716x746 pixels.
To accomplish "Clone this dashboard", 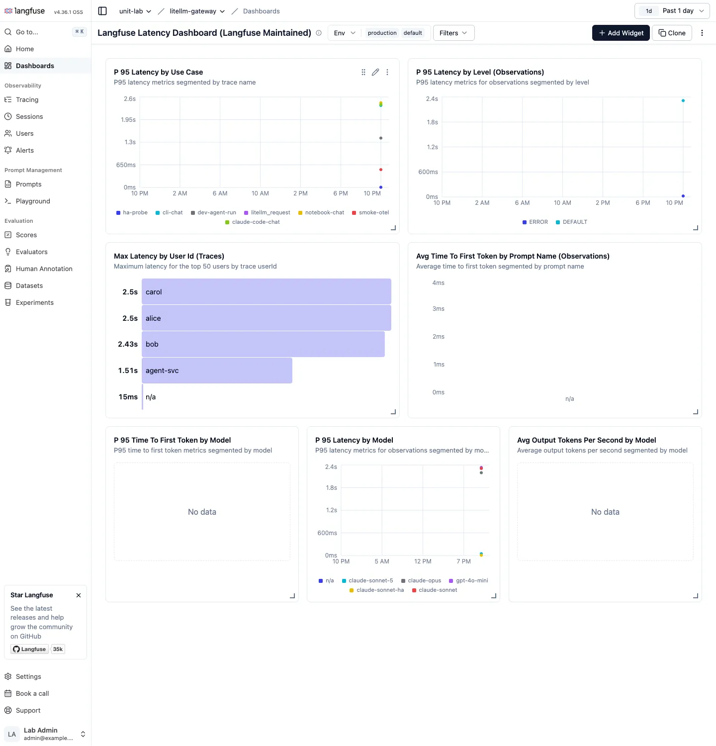I will 672,33.
